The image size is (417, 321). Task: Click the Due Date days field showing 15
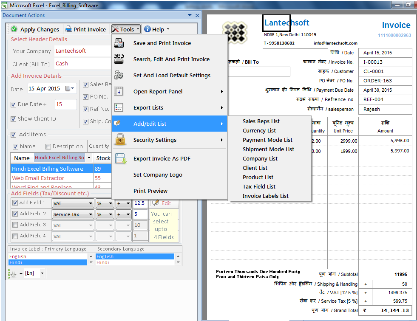pyautogui.click(x=65, y=104)
